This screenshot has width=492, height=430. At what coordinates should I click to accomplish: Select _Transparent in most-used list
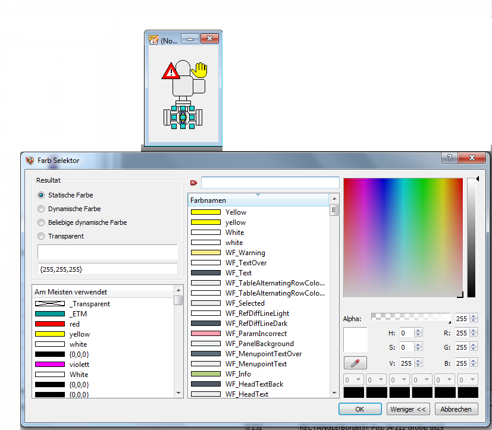coord(103,303)
